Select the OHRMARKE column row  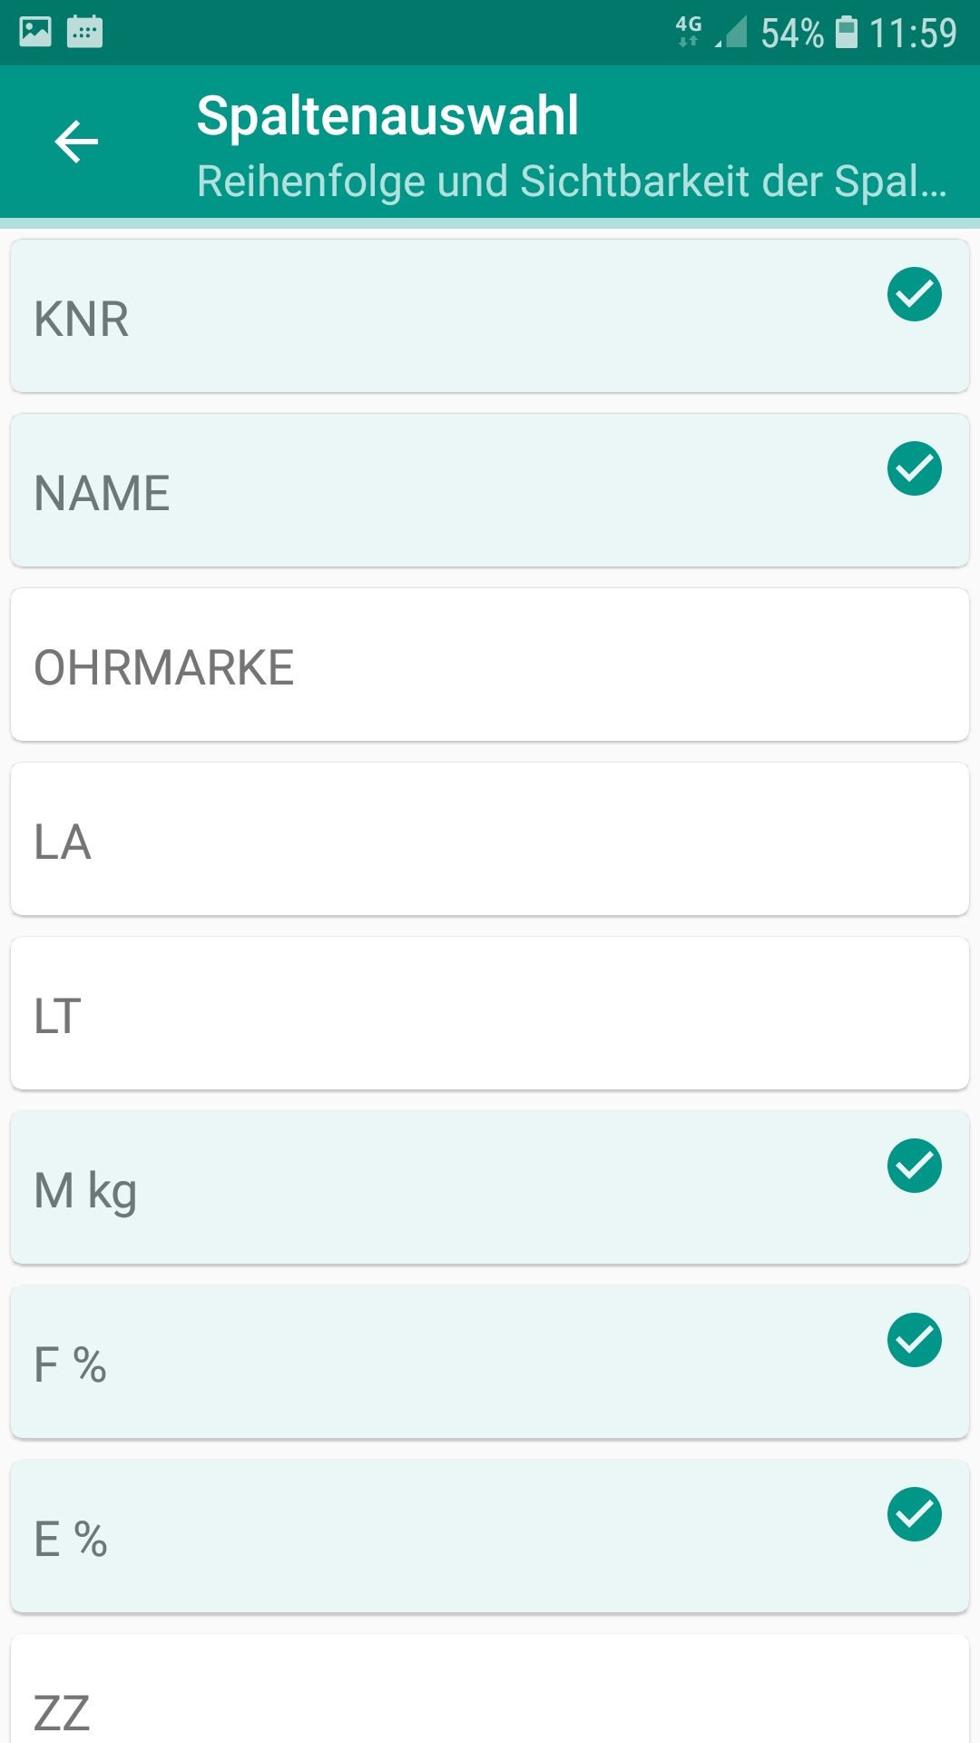(490, 665)
